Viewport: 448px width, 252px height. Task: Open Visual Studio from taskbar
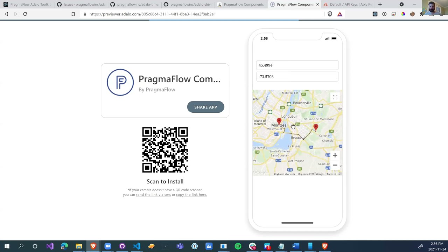tap(50, 246)
